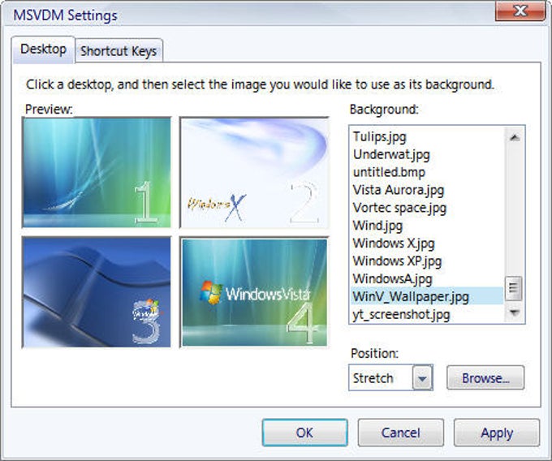The height and width of the screenshot is (461, 552).
Task: Switch to the Desktop tab
Action: click(43, 50)
